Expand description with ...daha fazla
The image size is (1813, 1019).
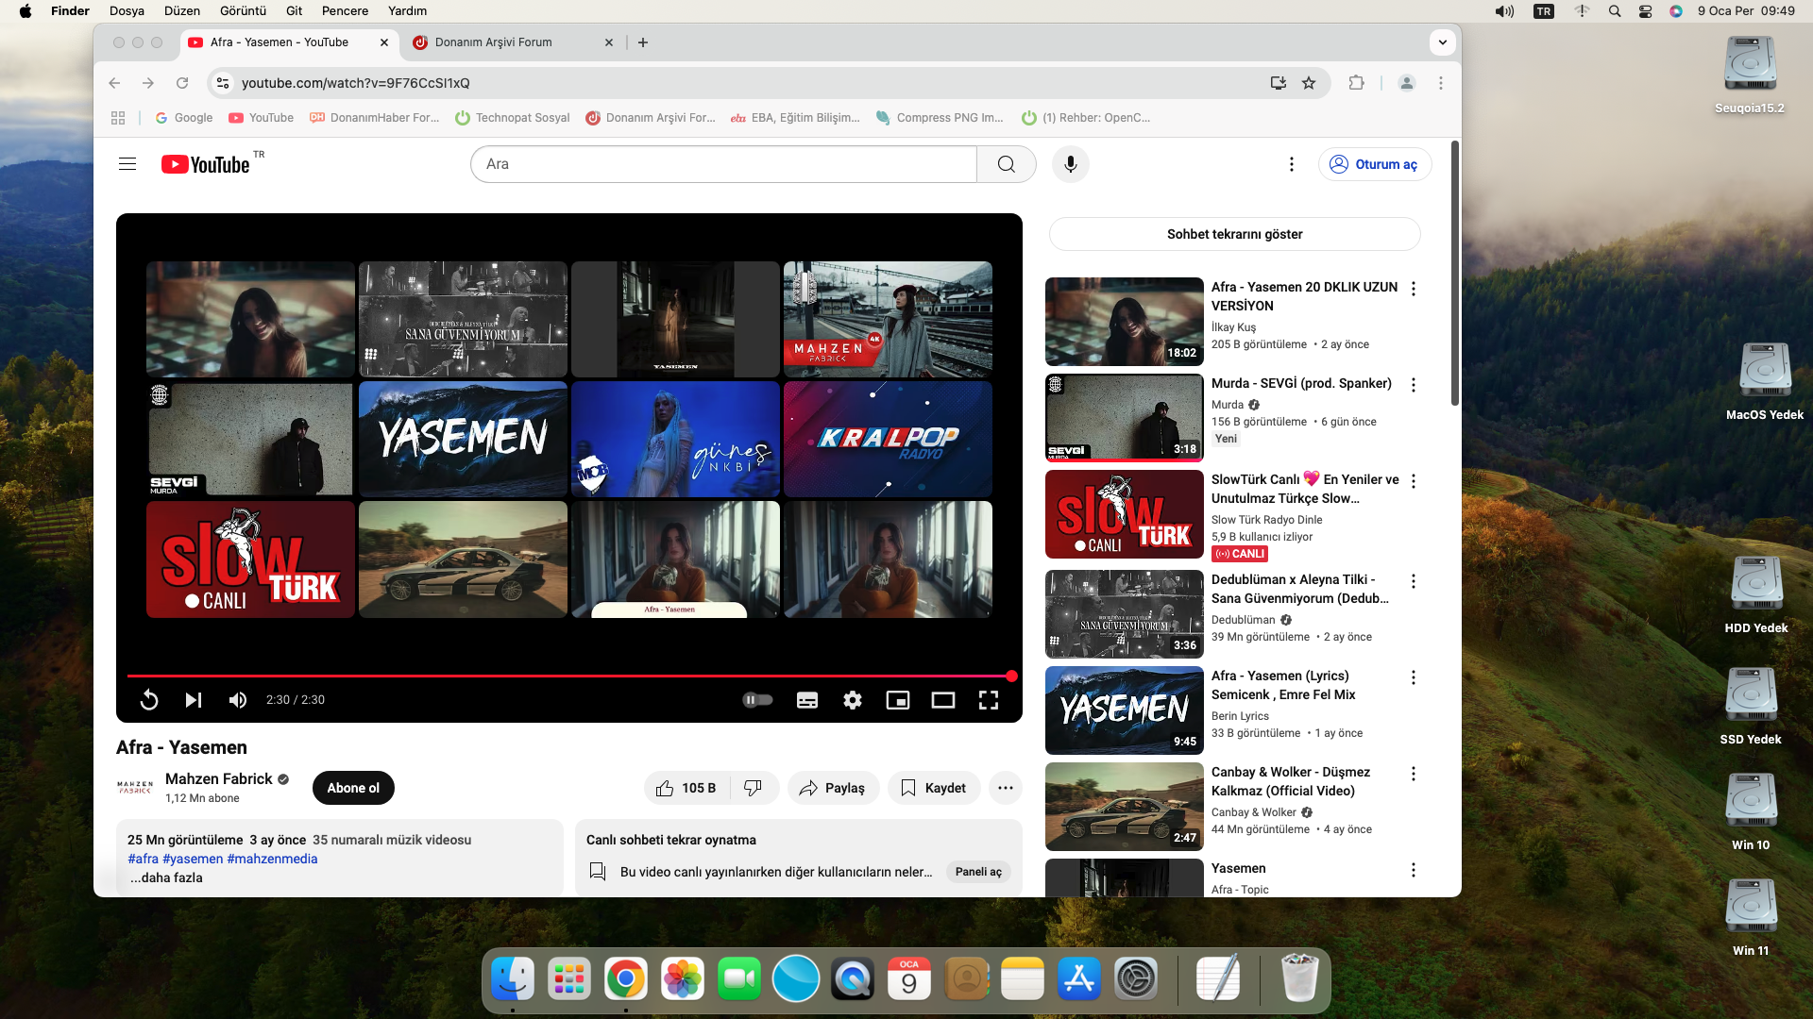pos(166,877)
